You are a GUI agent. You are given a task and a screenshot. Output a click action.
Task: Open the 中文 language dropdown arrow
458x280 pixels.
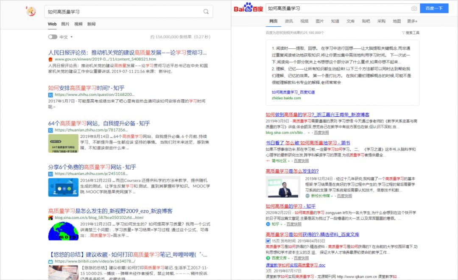click(x=71, y=37)
